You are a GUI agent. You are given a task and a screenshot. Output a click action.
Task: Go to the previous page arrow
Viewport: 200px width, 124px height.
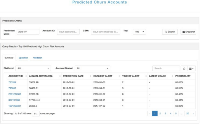[x=150, y=114]
